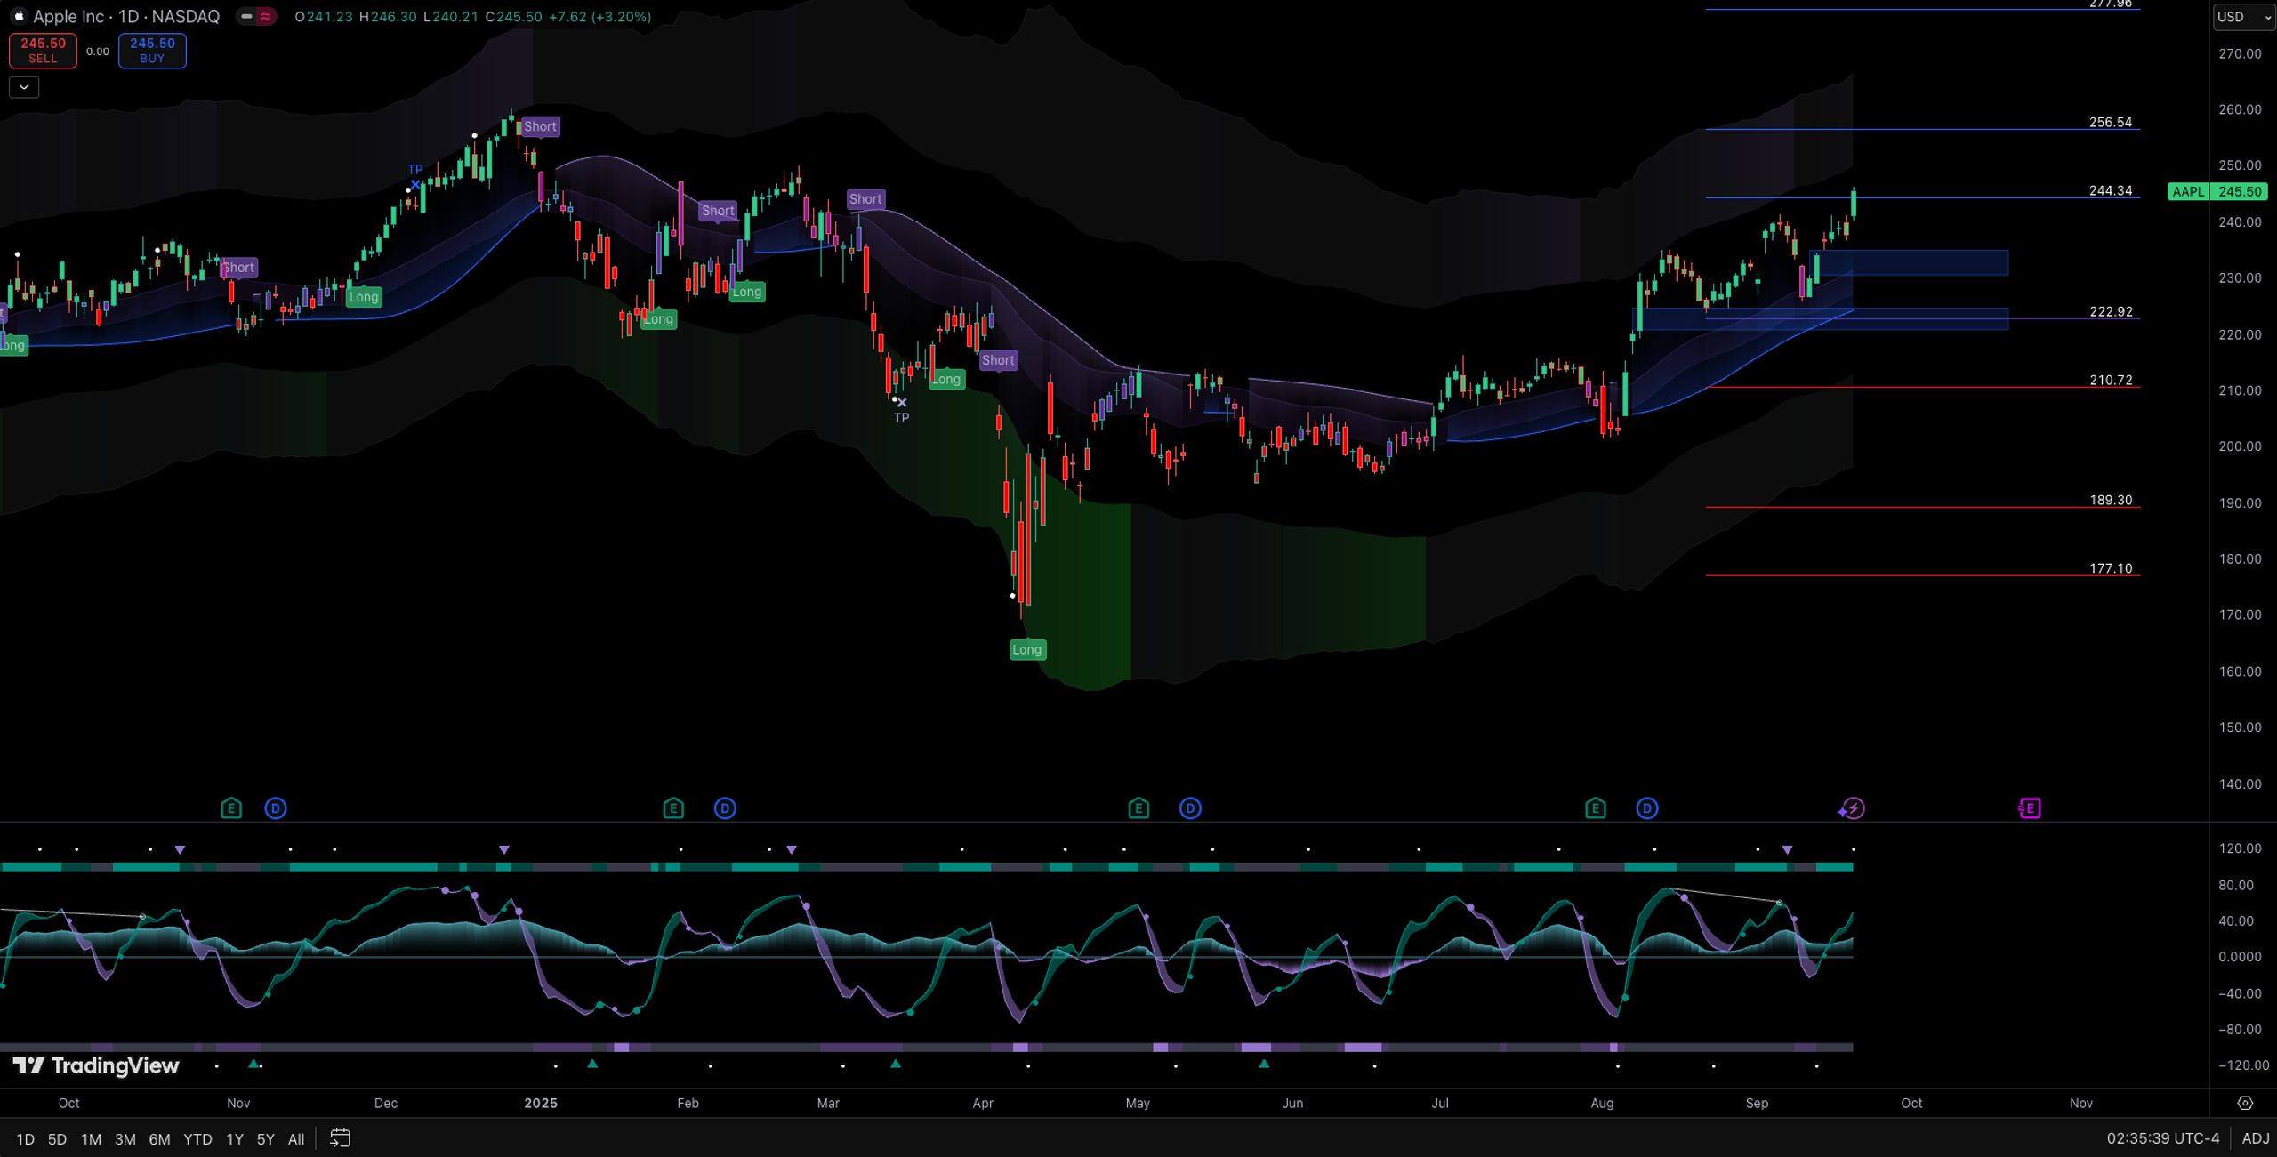Open the 02:35:39 UTC-4 timezone menu
Image resolution: width=2277 pixels, height=1157 pixels.
(2162, 1138)
